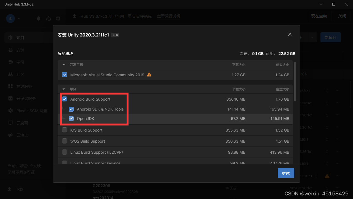Dismiss update banner with 关闭
The height and width of the screenshot is (199, 353).
[342, 16]
